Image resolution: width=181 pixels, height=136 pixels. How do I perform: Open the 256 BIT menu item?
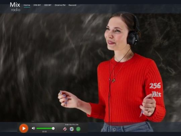coord(37,5)
